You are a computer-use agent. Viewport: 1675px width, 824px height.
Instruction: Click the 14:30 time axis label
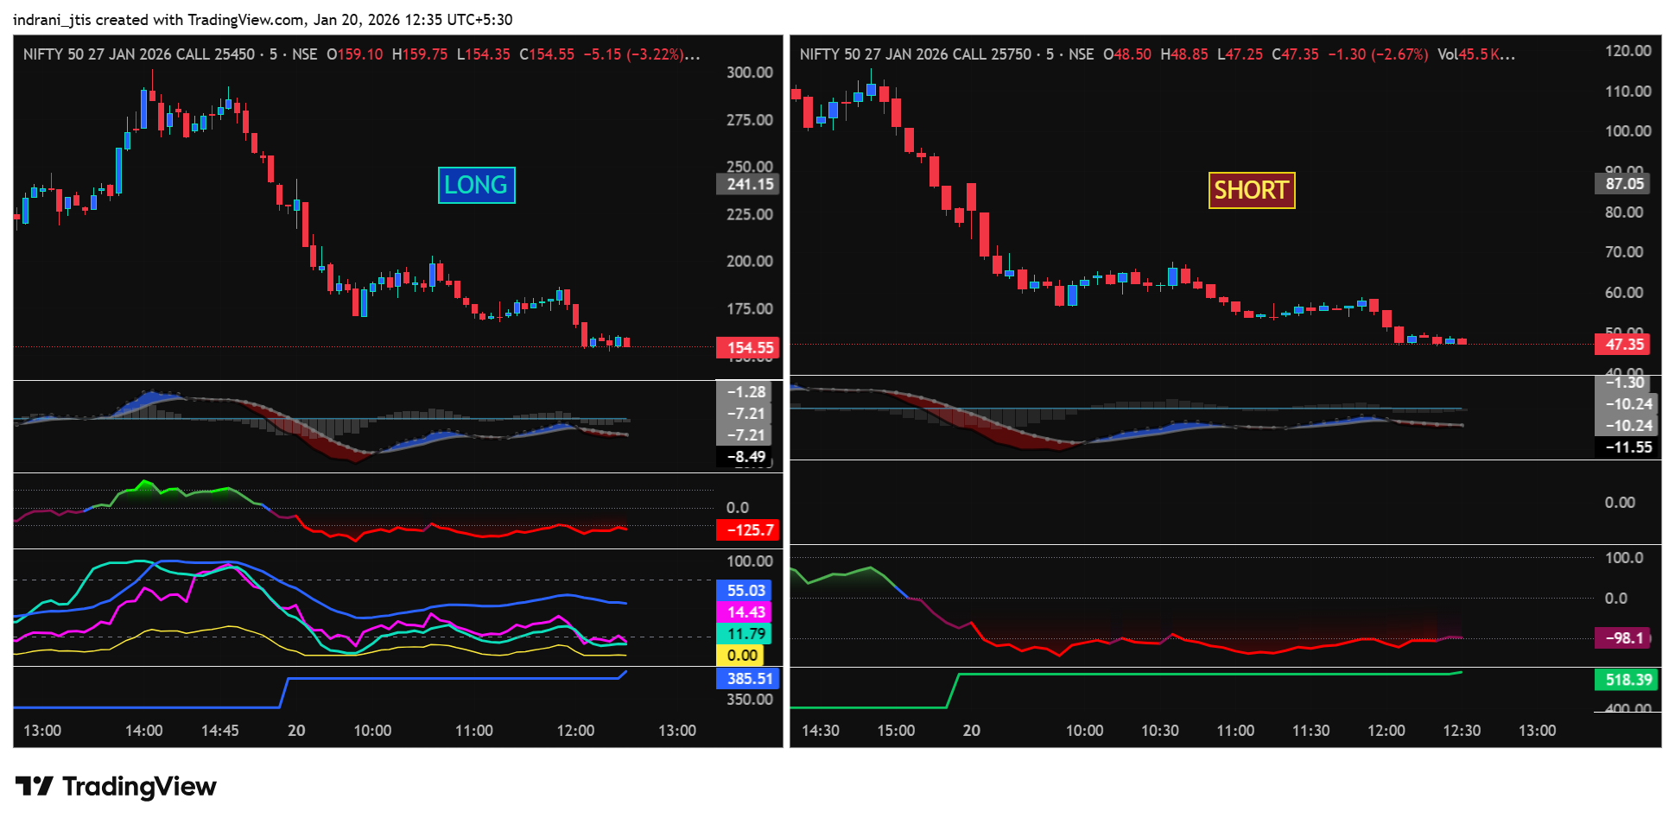820,730
